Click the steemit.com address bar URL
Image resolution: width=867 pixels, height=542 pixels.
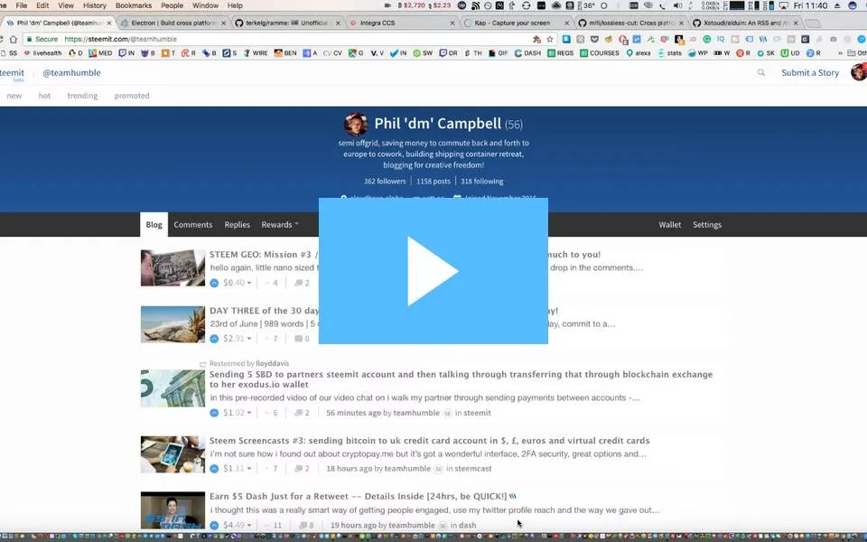[120, 39]
